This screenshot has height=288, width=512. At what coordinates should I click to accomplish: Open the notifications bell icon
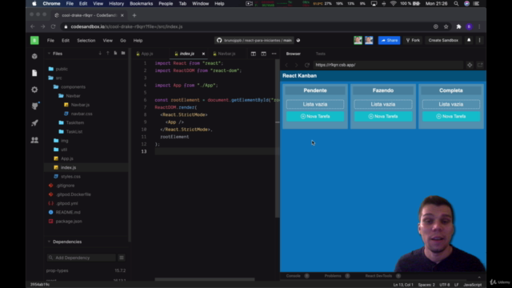[469, 40]
